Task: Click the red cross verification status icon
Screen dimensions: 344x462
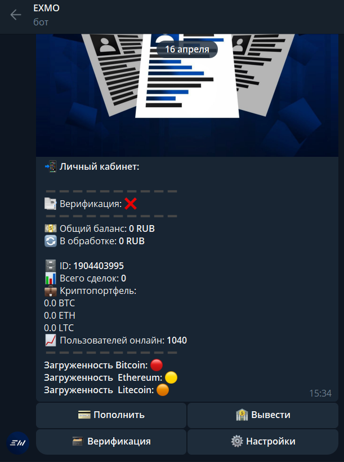Action: point(131,204)
